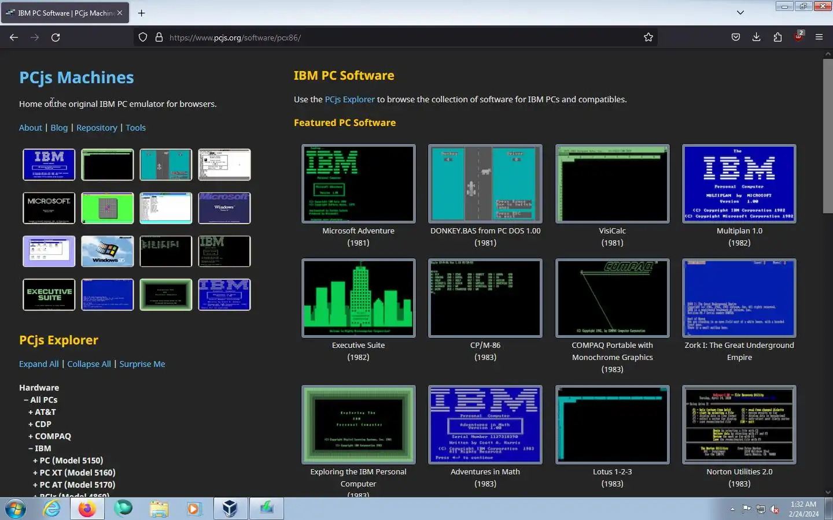Click the speaker volume tray icon
This screenshot has height=520, width=833.
(x=775, y=510)
